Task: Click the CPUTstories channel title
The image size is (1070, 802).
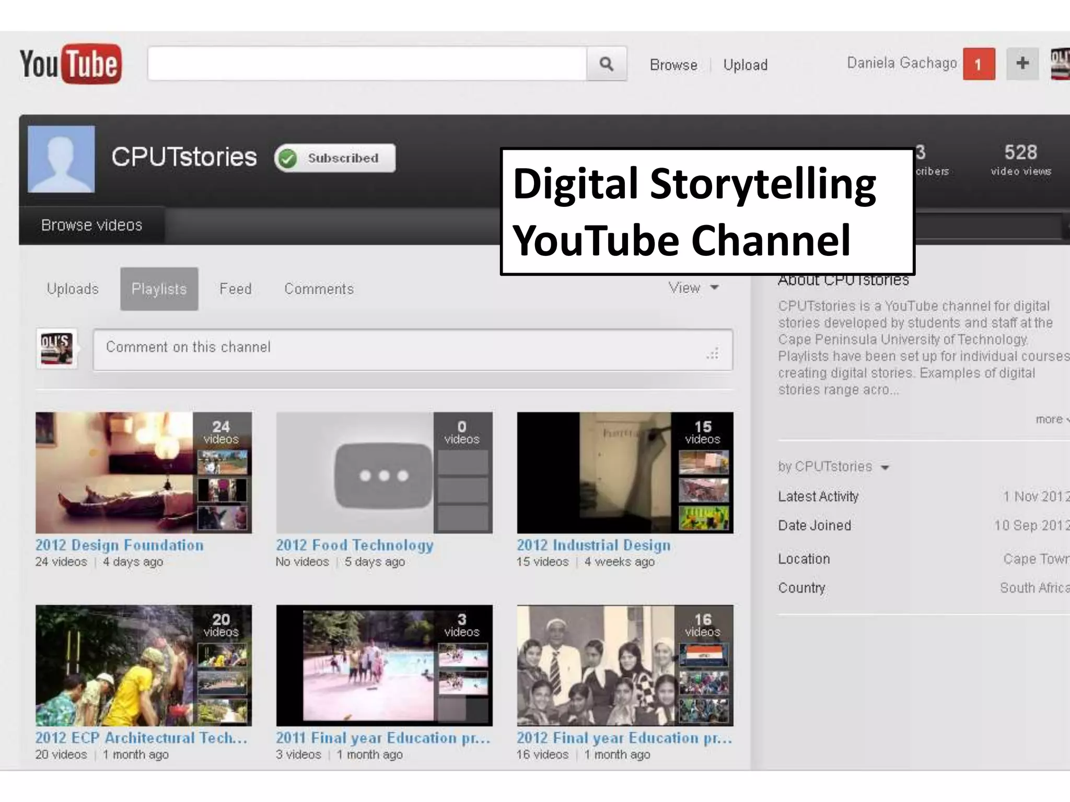Action: tap(184, 157)
